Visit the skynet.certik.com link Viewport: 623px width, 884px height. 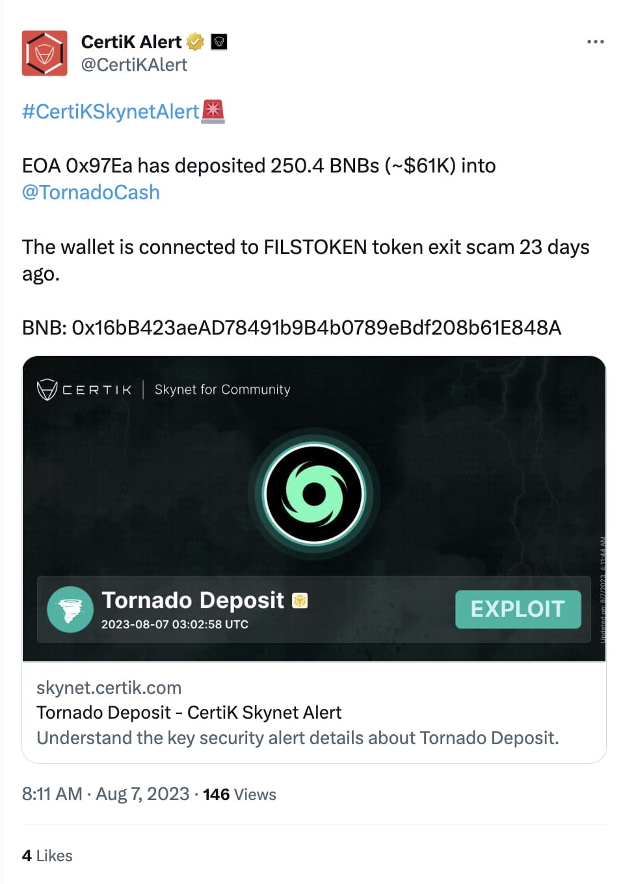pos(109,687)
